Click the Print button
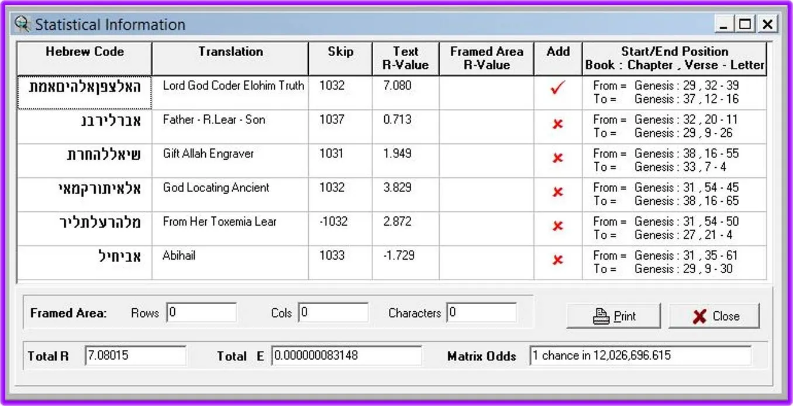This screenshot has width=793, height=406. click(613, 316)
